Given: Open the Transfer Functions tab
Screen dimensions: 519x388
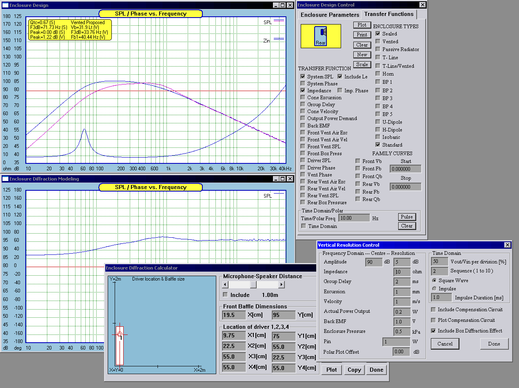Looking at the screenshot, I should pyautogui.click(x=389, y=14).
